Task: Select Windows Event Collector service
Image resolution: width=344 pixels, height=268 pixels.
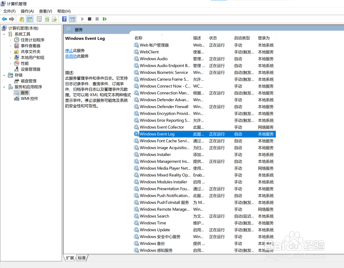Action: click(205, 127)
